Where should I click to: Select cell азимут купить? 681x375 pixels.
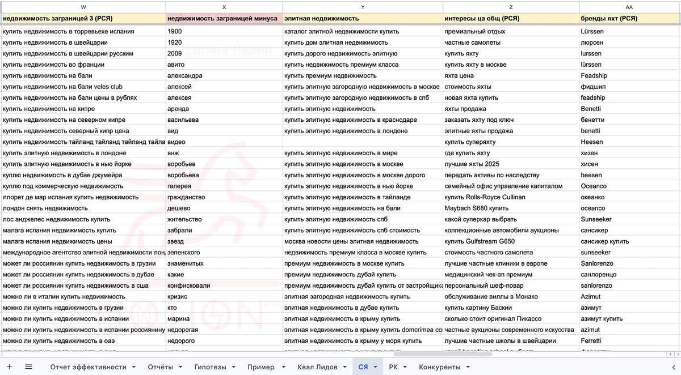pos(629,318)
